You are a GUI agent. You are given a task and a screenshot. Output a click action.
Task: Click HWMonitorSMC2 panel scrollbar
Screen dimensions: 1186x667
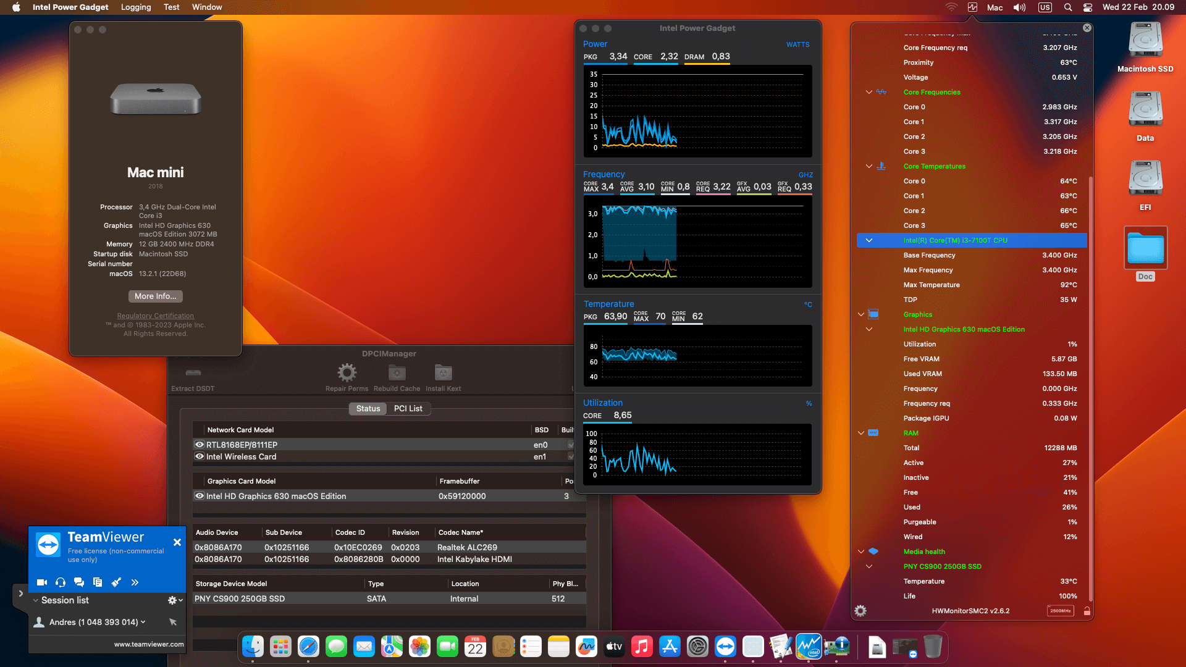coord(1091,389)
